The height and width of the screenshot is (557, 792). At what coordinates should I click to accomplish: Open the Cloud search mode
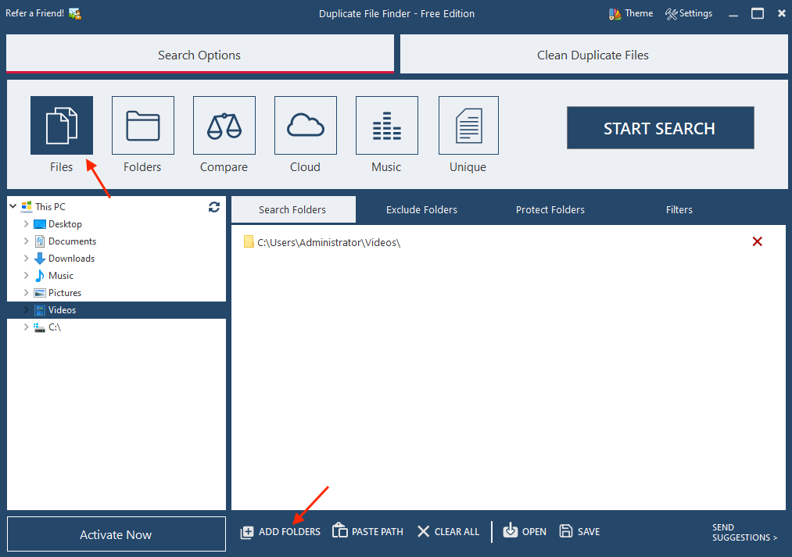coord(306,126)
